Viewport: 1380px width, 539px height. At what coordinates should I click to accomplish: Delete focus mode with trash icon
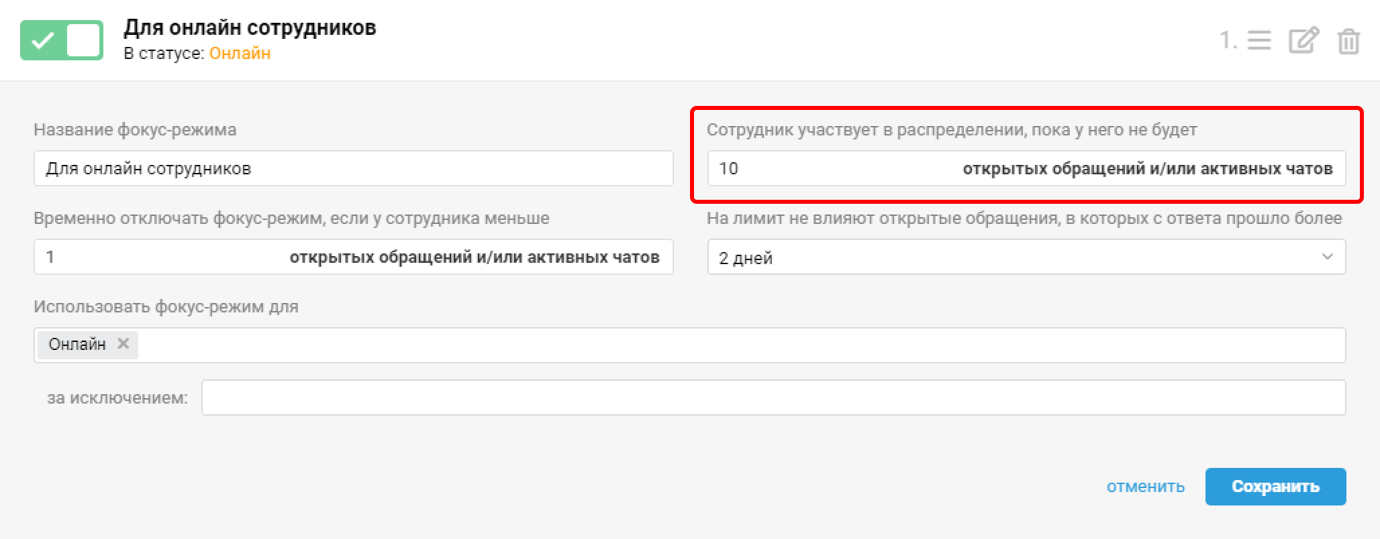1348,41
